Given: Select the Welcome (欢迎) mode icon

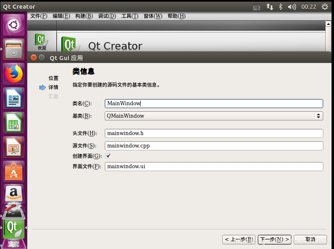Looking at the screenshot, I should (42, 42).
